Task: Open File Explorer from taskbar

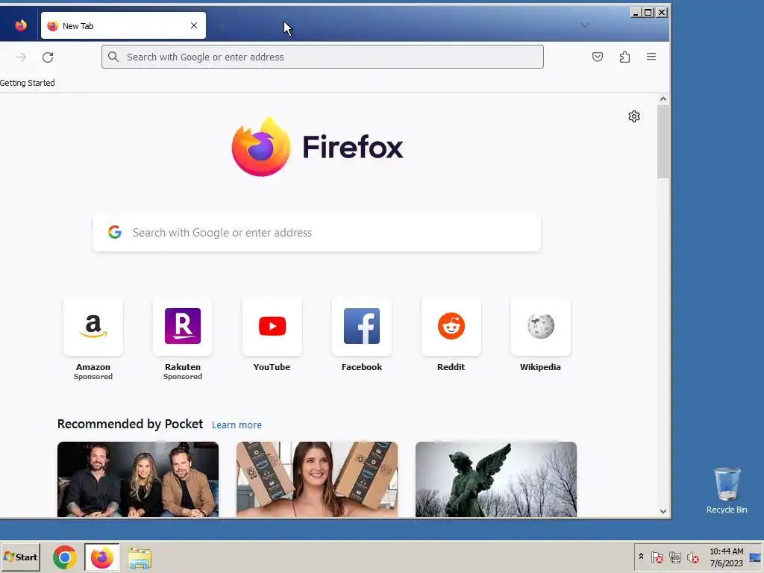Action: point(140,558)
